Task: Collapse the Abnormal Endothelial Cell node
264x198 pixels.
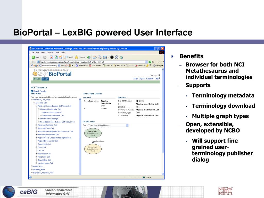Action: 39,109
